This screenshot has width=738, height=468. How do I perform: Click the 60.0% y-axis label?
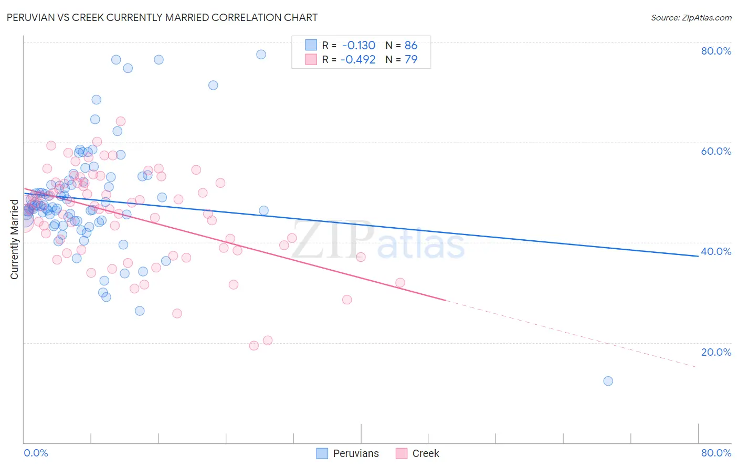pyautogui.click(x=716, y=151)
